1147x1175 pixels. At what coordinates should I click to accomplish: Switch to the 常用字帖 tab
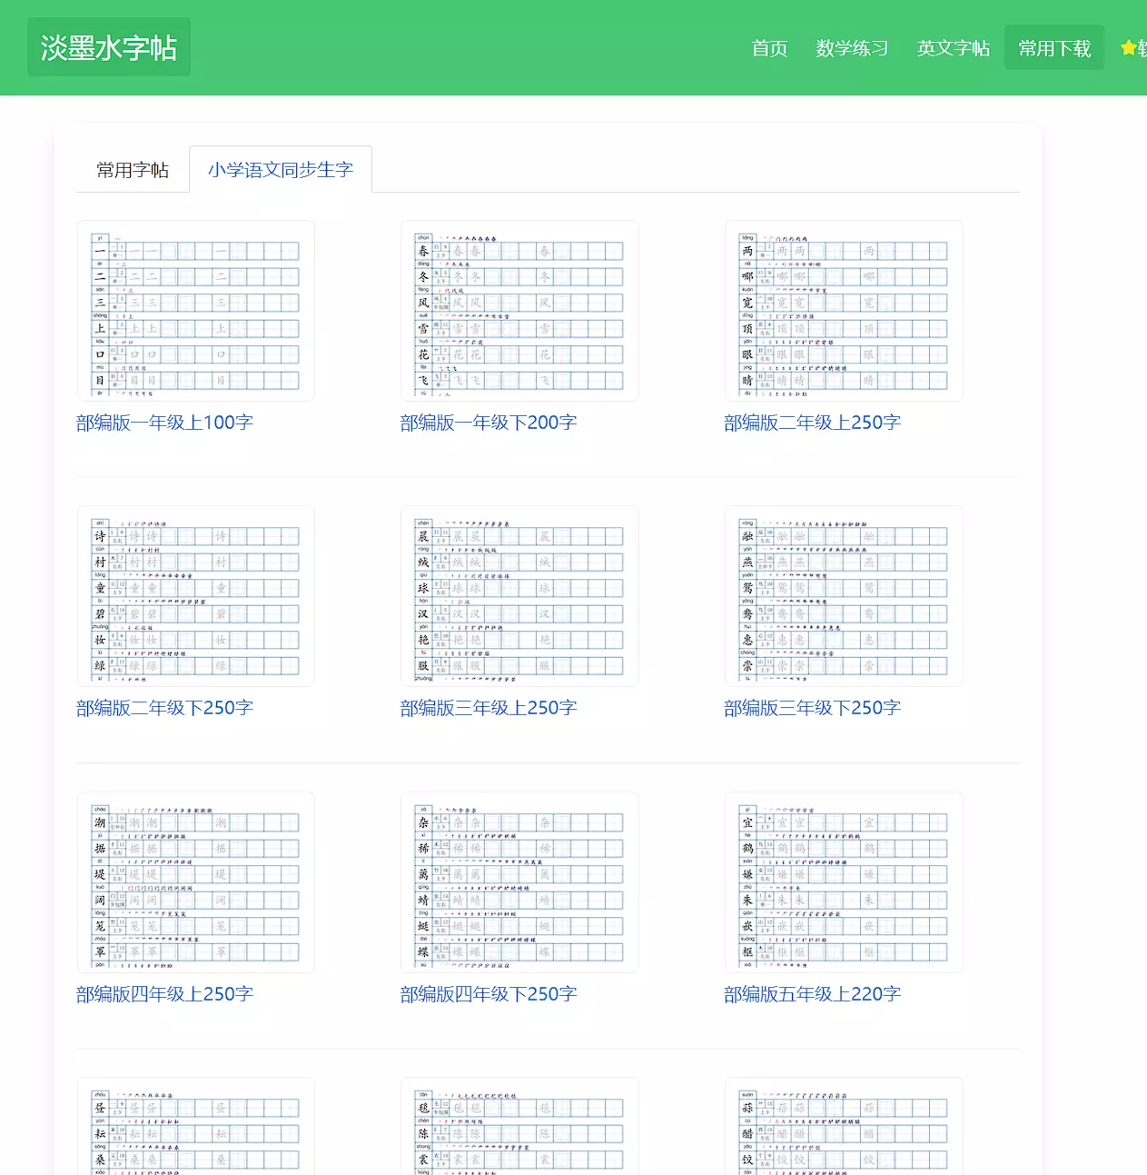point(133,170)
